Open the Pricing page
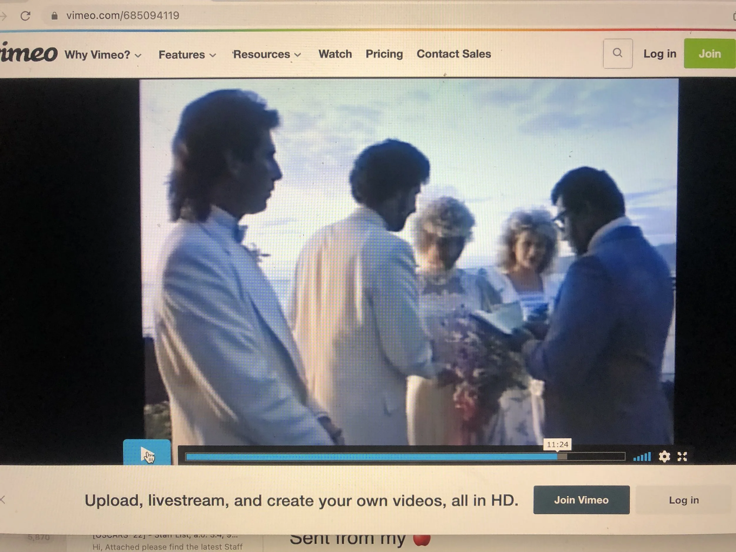This screenshot has height=552, width=736. click(x=384, y=54)
